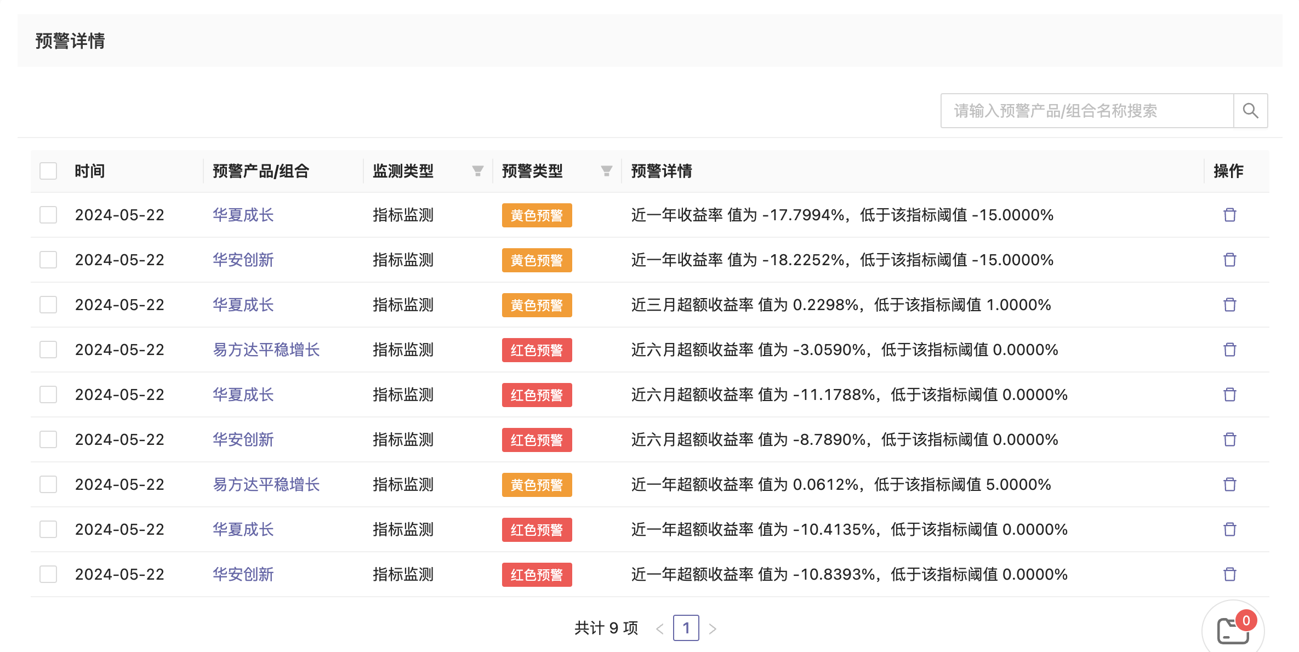The height and width of the screenshot is (652, 1299).
Task: Select page 1 in pagination
Action: [x=686, y=628]
